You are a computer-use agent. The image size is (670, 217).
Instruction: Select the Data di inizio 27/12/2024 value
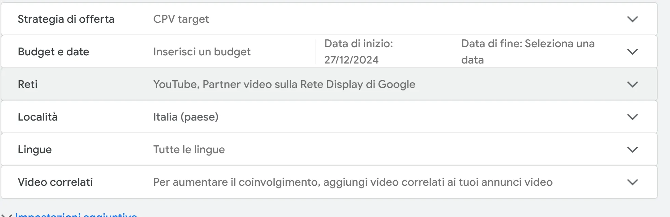point(359,51)
